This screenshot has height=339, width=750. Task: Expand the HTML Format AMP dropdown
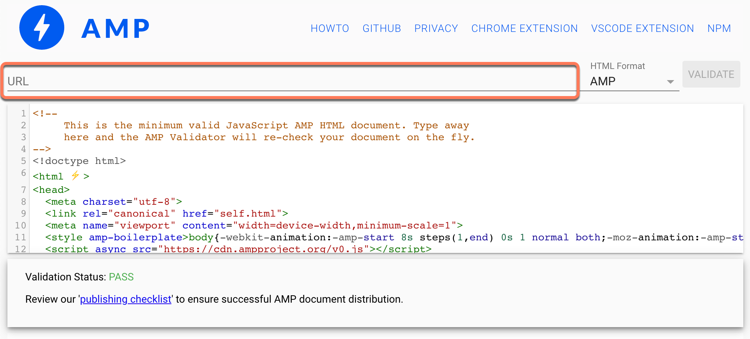[634, 81]
